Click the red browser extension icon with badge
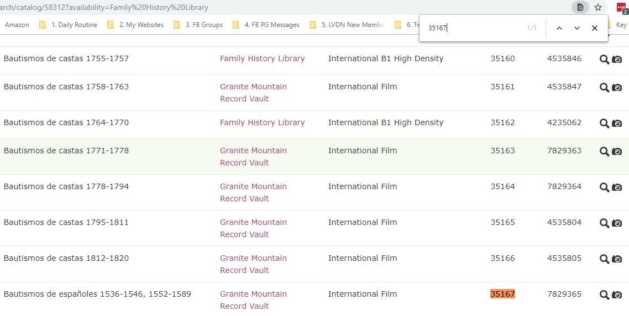 (621, 7)
